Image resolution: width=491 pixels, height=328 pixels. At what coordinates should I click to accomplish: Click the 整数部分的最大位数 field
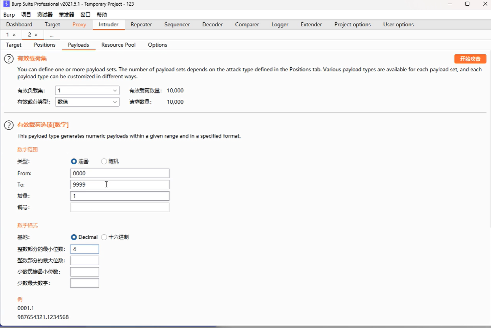click(x=84, y=260)
